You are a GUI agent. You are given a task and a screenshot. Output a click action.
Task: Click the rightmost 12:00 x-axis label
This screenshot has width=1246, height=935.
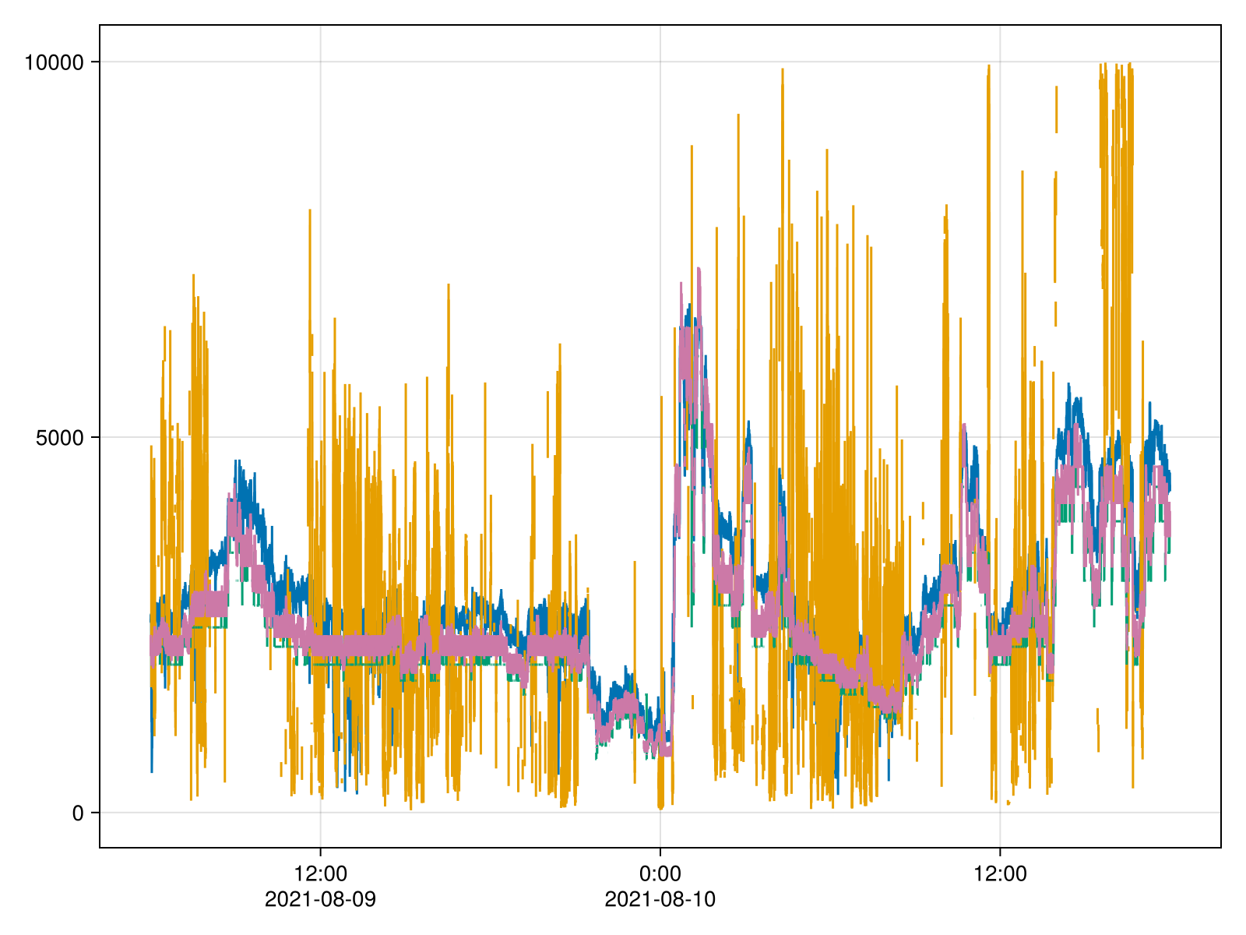pos(1000,873)
